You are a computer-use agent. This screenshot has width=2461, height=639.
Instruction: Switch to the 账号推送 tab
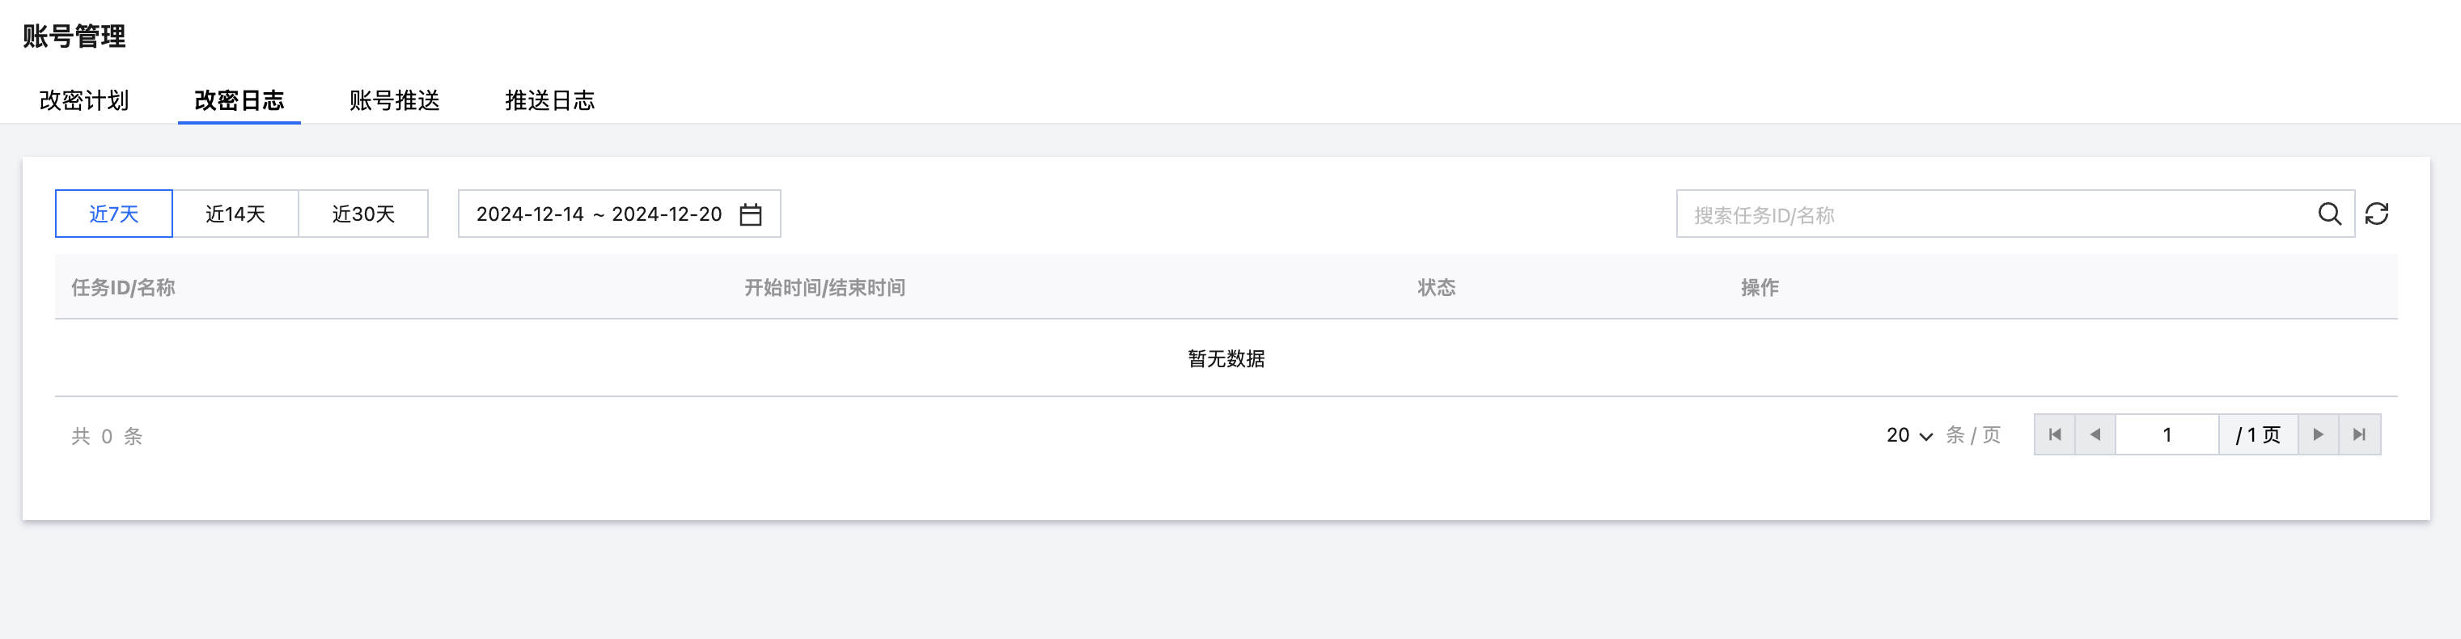[x=395, y=100]
